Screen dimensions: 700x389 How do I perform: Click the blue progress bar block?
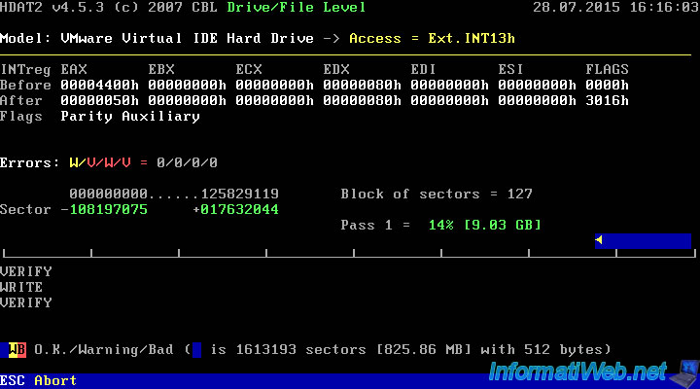coord(643,241)
